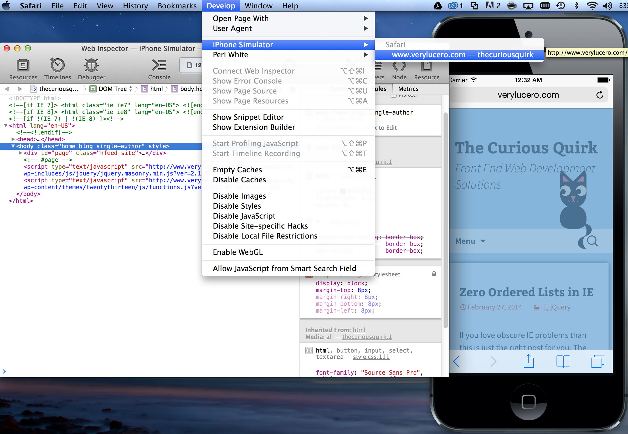Open tabs view in iPhone Safari
The height and width of the screenshot is (434, 628).
tap(598, 361)
